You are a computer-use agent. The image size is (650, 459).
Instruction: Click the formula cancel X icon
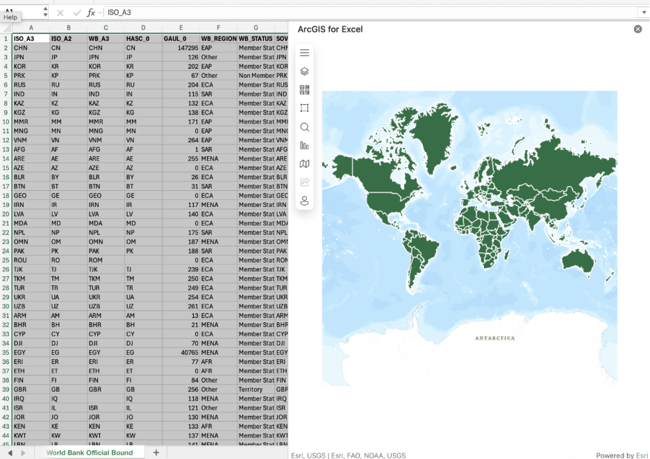60,13
